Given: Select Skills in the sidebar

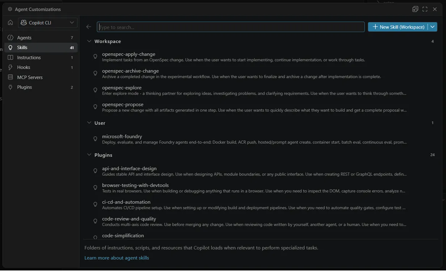Looking at the screenshot, I should coord(41,47).
